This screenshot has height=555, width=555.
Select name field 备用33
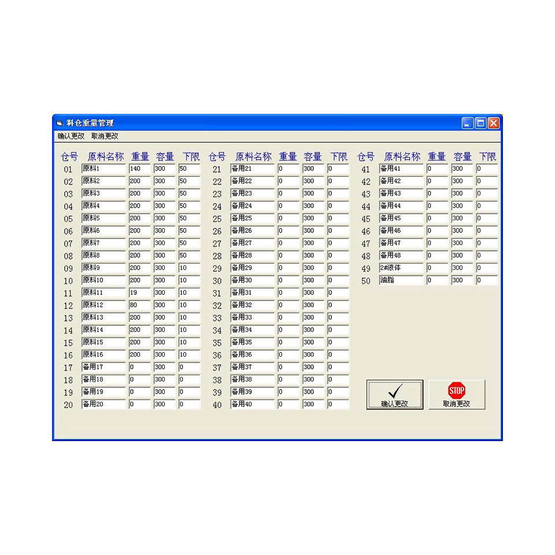click(253, 317)
